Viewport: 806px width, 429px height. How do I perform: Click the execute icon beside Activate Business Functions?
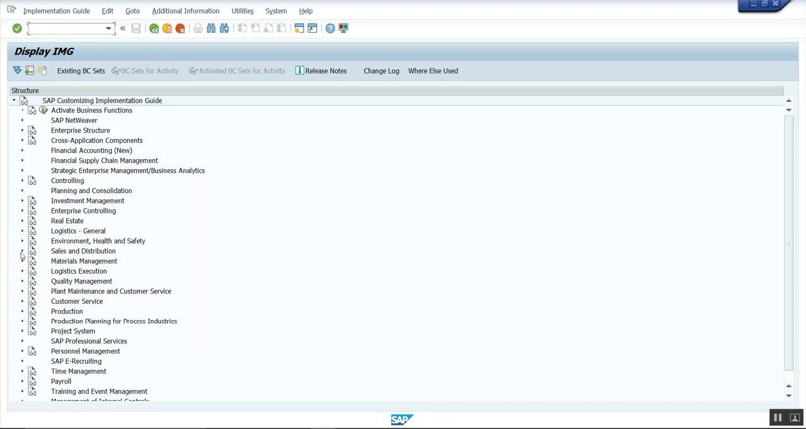click(43, 110)
